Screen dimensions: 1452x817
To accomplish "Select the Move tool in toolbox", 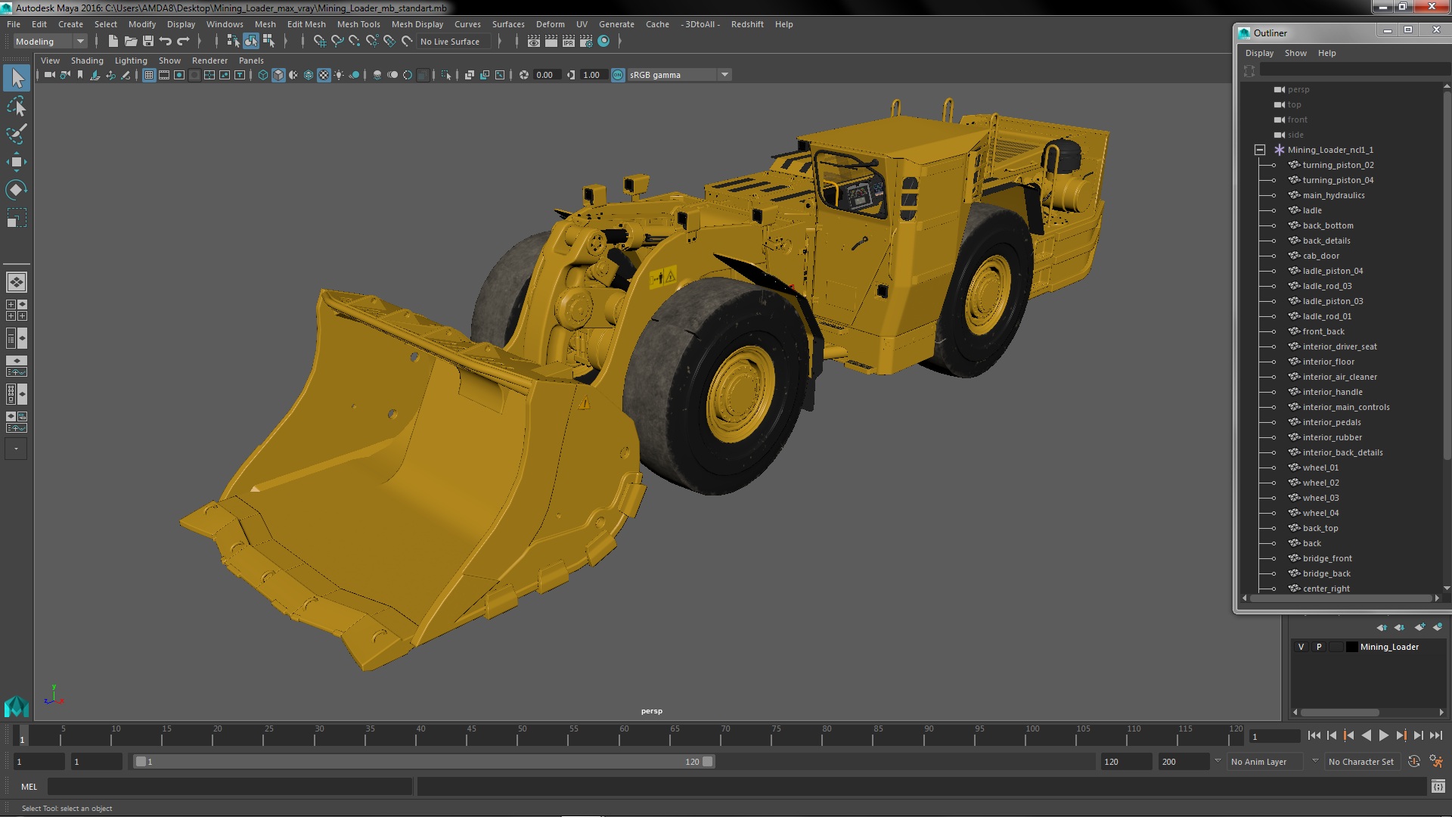I will [16, 162].
